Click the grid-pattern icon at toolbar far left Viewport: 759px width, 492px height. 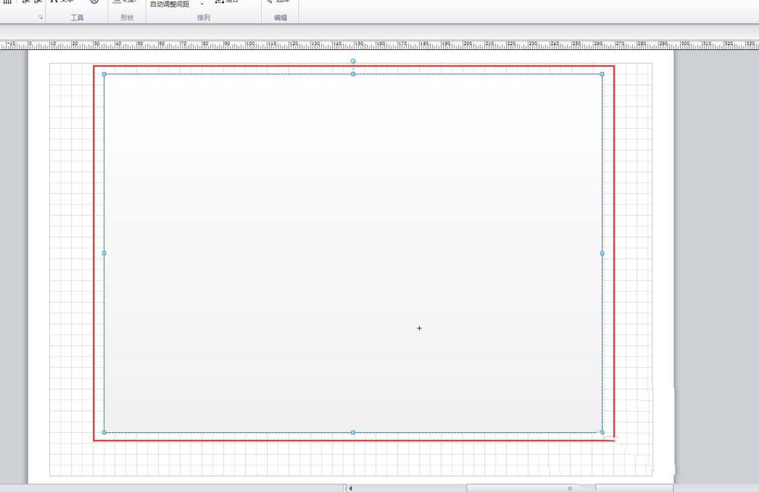[x=6, y=2]
